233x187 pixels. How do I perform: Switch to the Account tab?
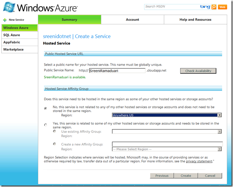(x=133, y=19)
